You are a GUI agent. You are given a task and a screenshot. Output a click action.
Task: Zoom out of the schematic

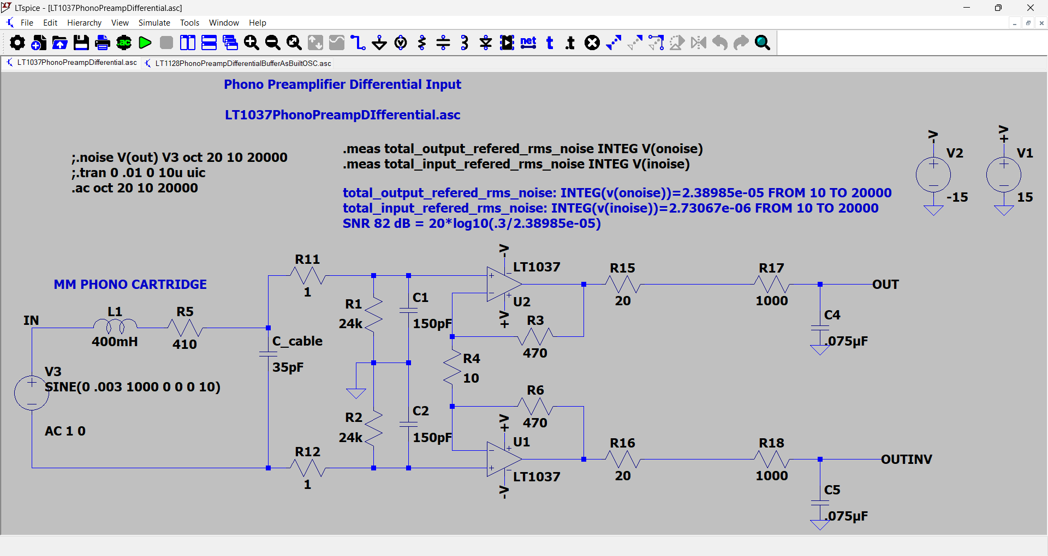[273, 43]
